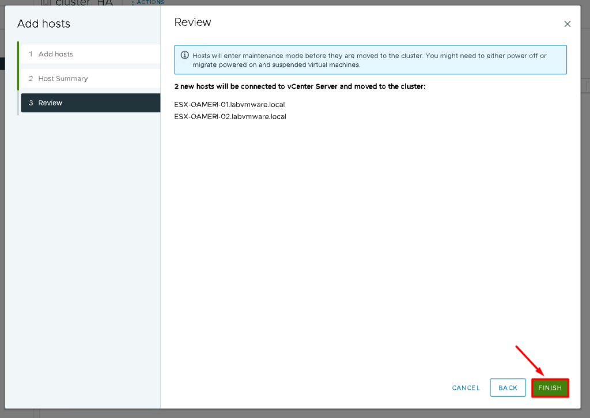Select host ESX-OAMERI-01.labvmware.local

[x=230, y=104]
